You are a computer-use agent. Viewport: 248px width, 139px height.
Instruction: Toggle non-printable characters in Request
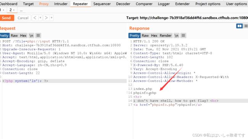coord(31,35)
